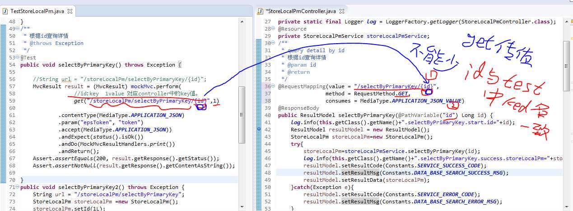Click 'String url' declaration on line 72
This screenshot has height=211, width=573.
[108, 194]
